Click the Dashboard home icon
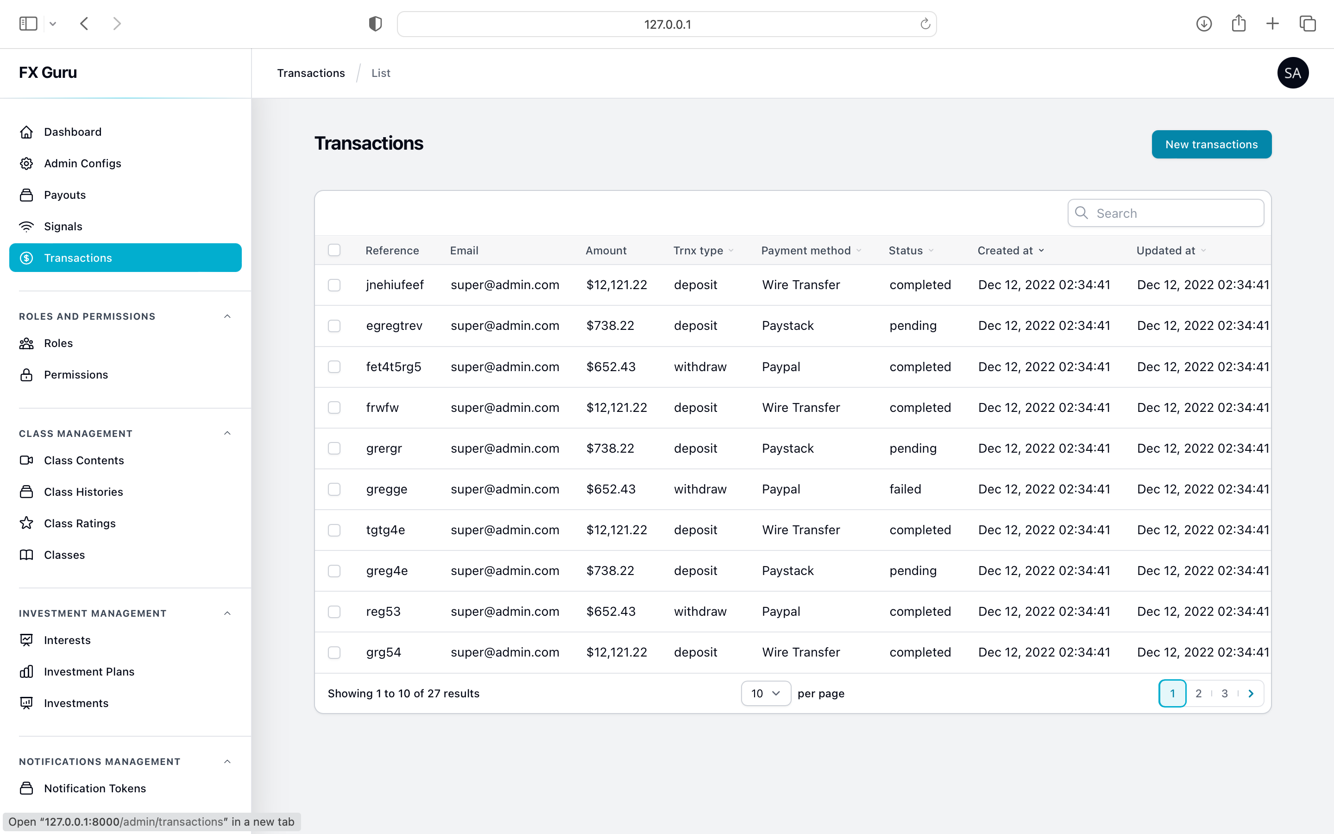 [26, 132]
